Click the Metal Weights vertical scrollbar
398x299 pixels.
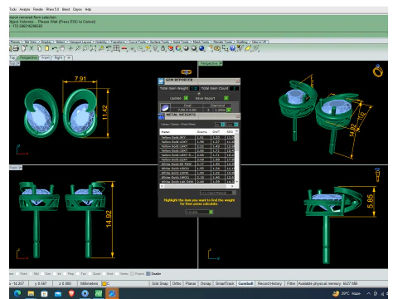coord(236,156)
